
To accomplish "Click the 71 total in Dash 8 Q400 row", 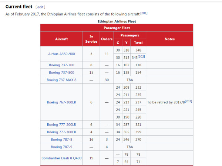I will pyautogui.click(x=138, y=162).
